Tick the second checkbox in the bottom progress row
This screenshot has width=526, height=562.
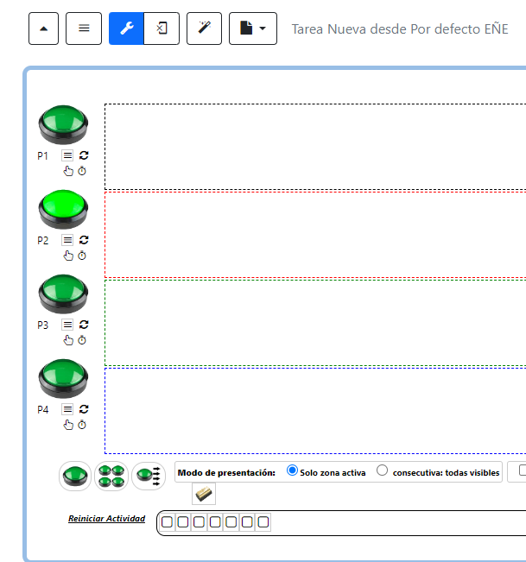coord(183,522)
